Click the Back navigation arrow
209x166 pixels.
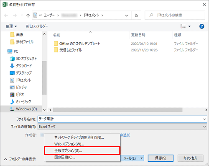tap(6, 15)
